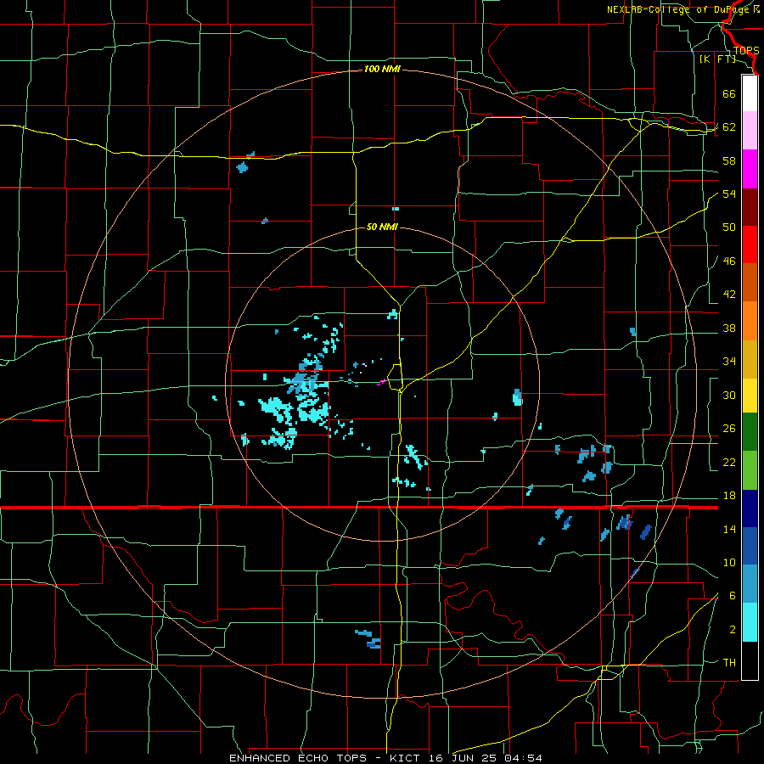
Task: Click the "62" scale value
Action: coord(729,127)
